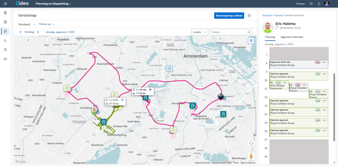Open map Terms link
This screenshot has width=338, height=166.
click(x=236, y=163)
